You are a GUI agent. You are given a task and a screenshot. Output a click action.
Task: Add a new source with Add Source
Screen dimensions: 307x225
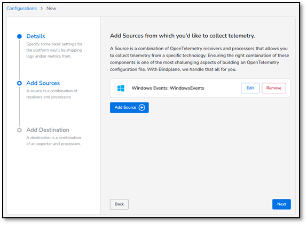click(129, 108)
